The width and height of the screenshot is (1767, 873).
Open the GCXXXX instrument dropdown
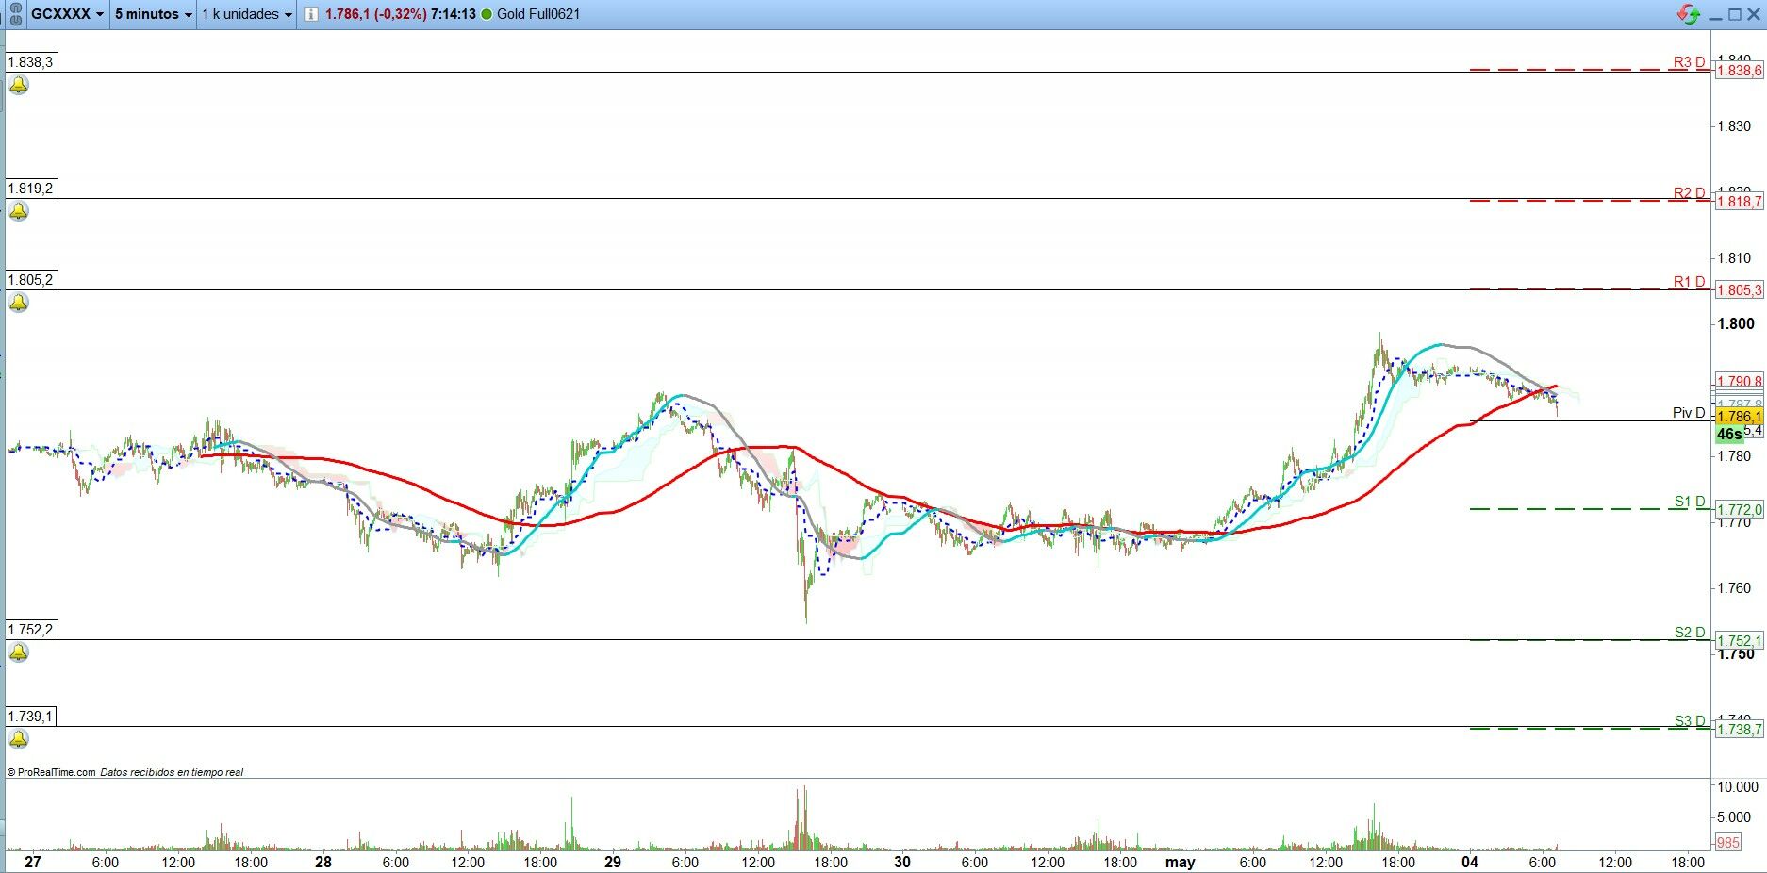66,14
